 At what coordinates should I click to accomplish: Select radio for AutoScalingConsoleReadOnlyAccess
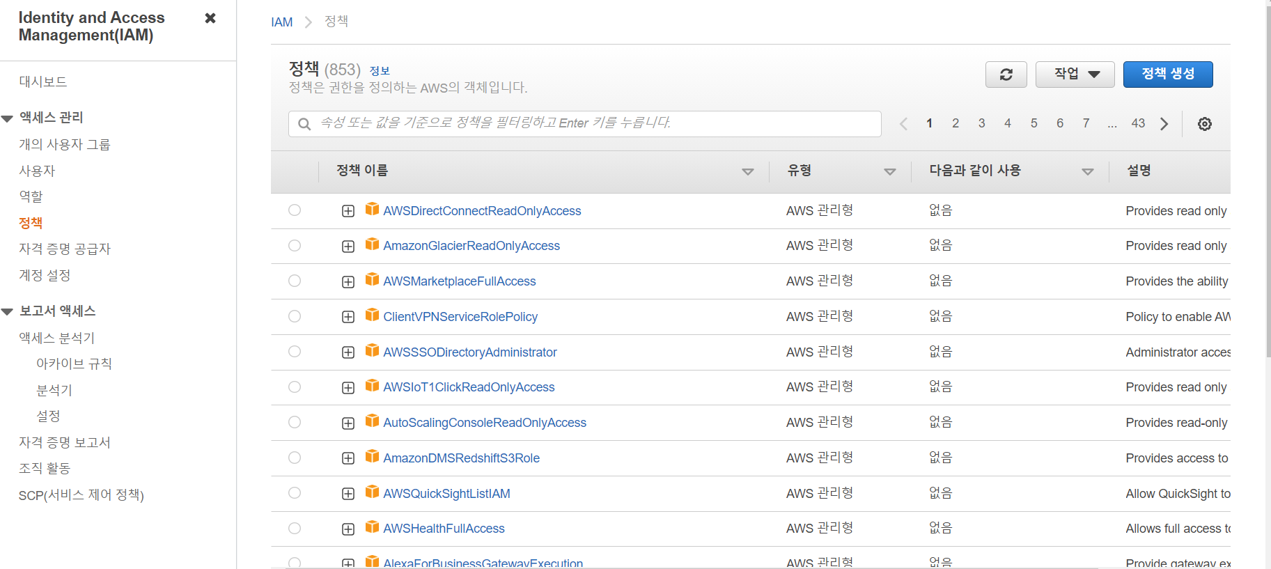pyautogui.click(x=295, y=422)
